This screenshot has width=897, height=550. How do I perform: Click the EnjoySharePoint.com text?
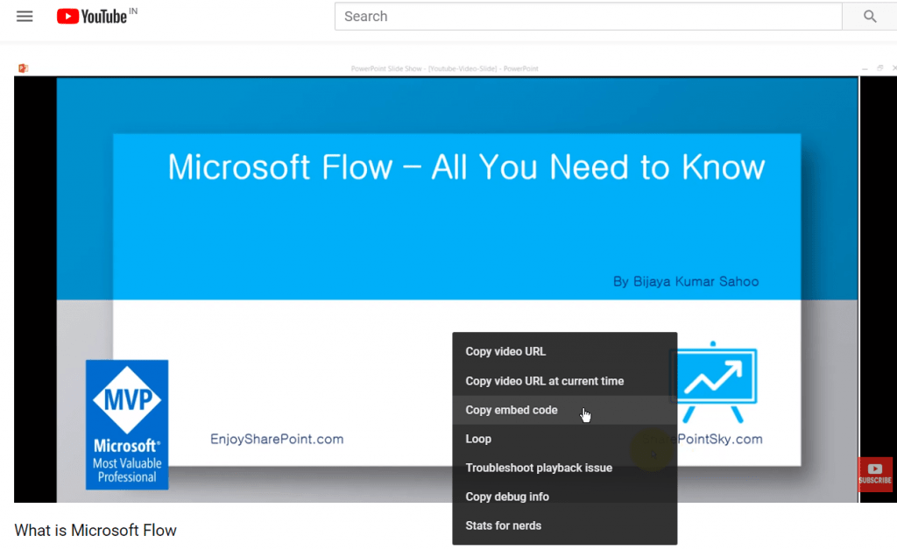click(x=277, y=439)
